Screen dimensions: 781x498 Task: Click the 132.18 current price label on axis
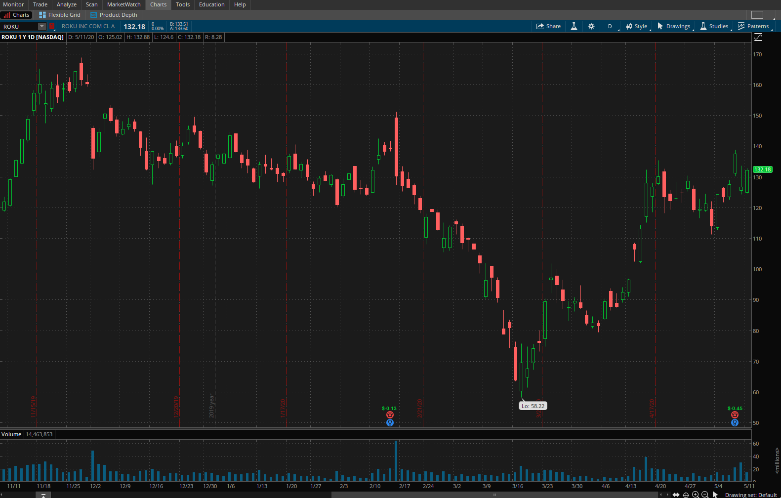763,169
